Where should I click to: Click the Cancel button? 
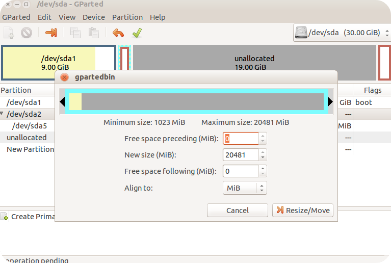238,211
